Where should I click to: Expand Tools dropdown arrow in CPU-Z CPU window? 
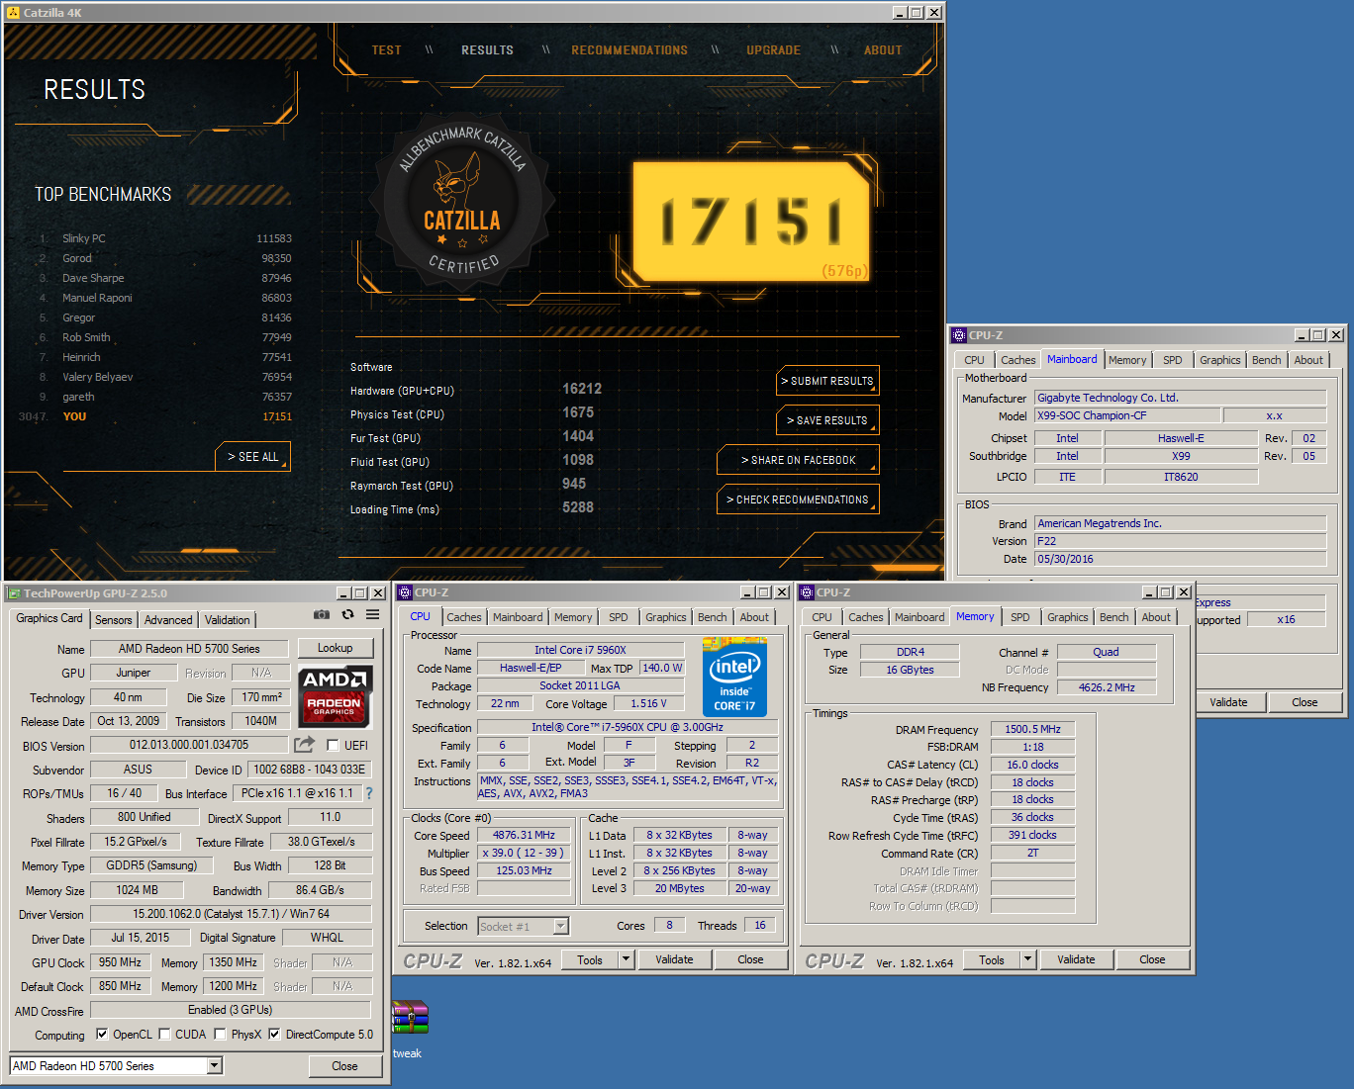626,959
